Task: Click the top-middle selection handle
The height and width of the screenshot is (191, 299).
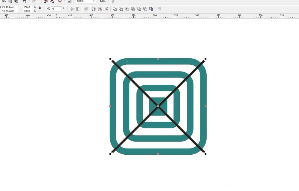Action: coord(158,59)
